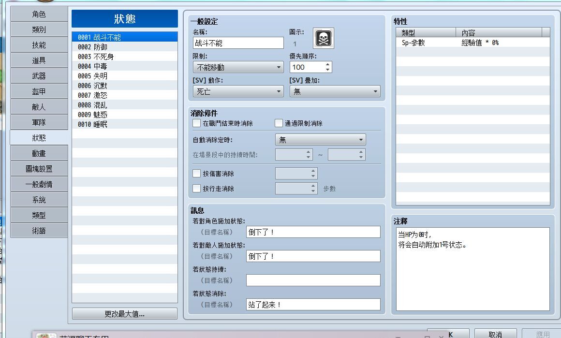
Task: Select state 0006 沉默 in list
Action: (124, 86)
